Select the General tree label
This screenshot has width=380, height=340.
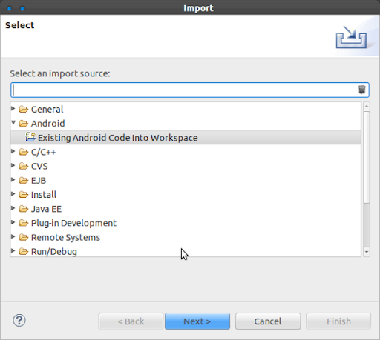47,109
